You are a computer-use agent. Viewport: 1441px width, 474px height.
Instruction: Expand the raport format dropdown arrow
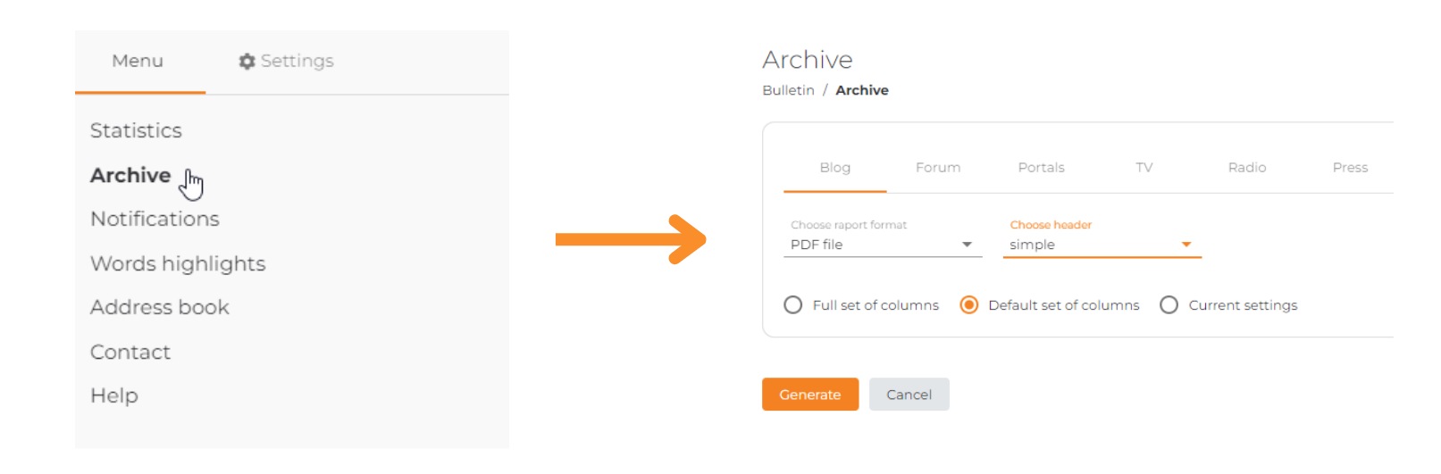coord(967,245)
